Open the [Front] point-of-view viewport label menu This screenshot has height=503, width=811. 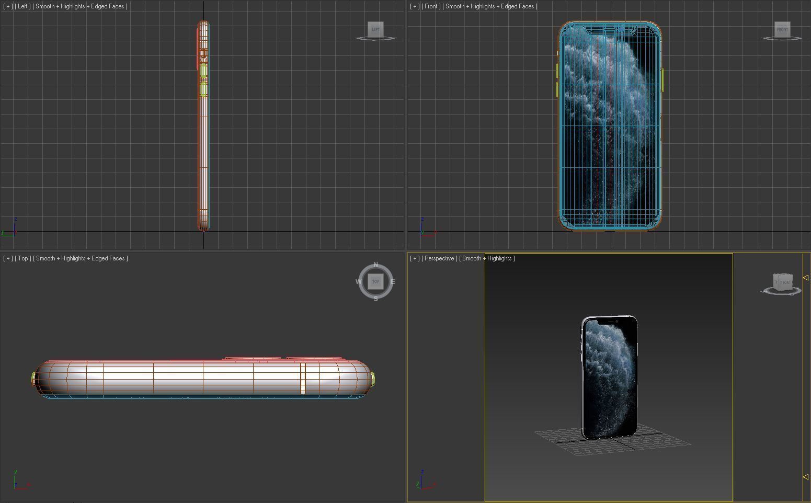[x=431, y=6]
